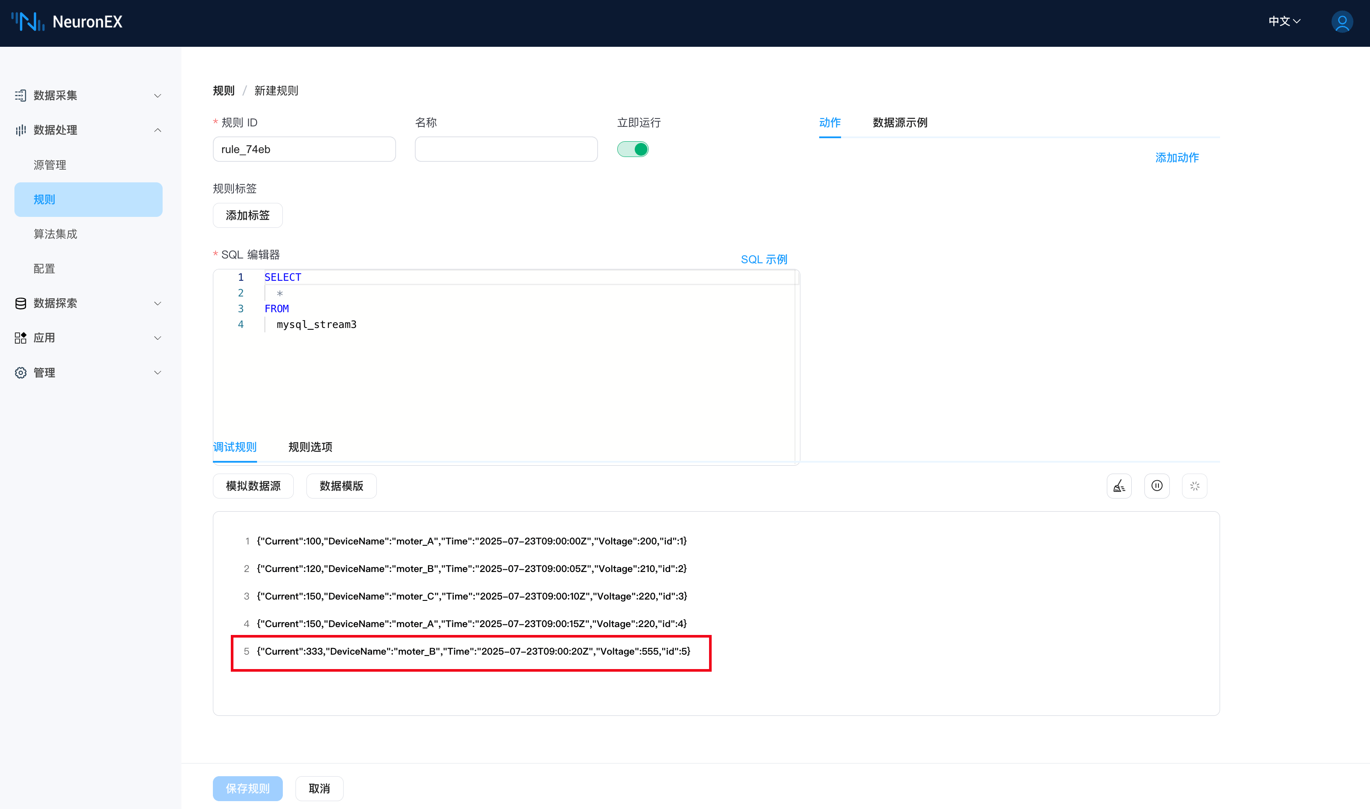Click the 保存规则 button

click(x=247, y=788)
